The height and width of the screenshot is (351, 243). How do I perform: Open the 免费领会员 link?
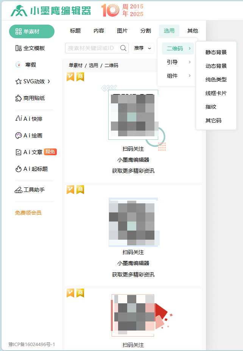(28, 213)
